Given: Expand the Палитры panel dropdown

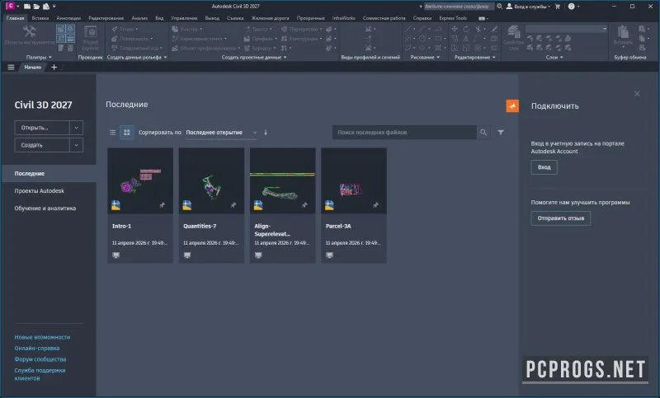Looking at the screenshot, I should pyautogui.click(x=50, y=57).
